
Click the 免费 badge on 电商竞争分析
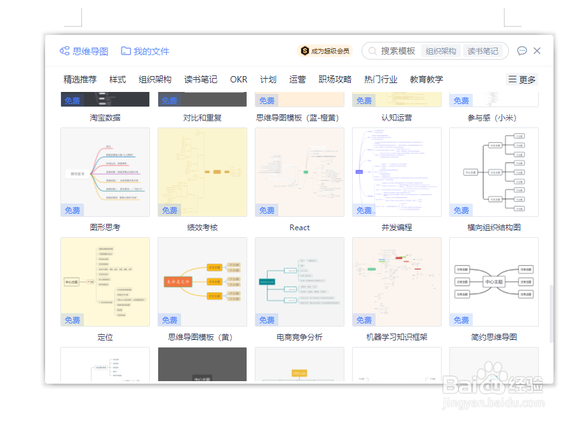tap(267, 320)
